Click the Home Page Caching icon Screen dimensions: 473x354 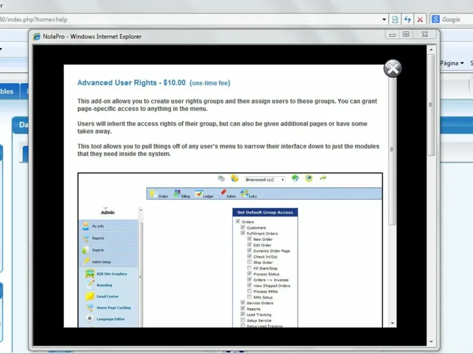pos(90,307)
